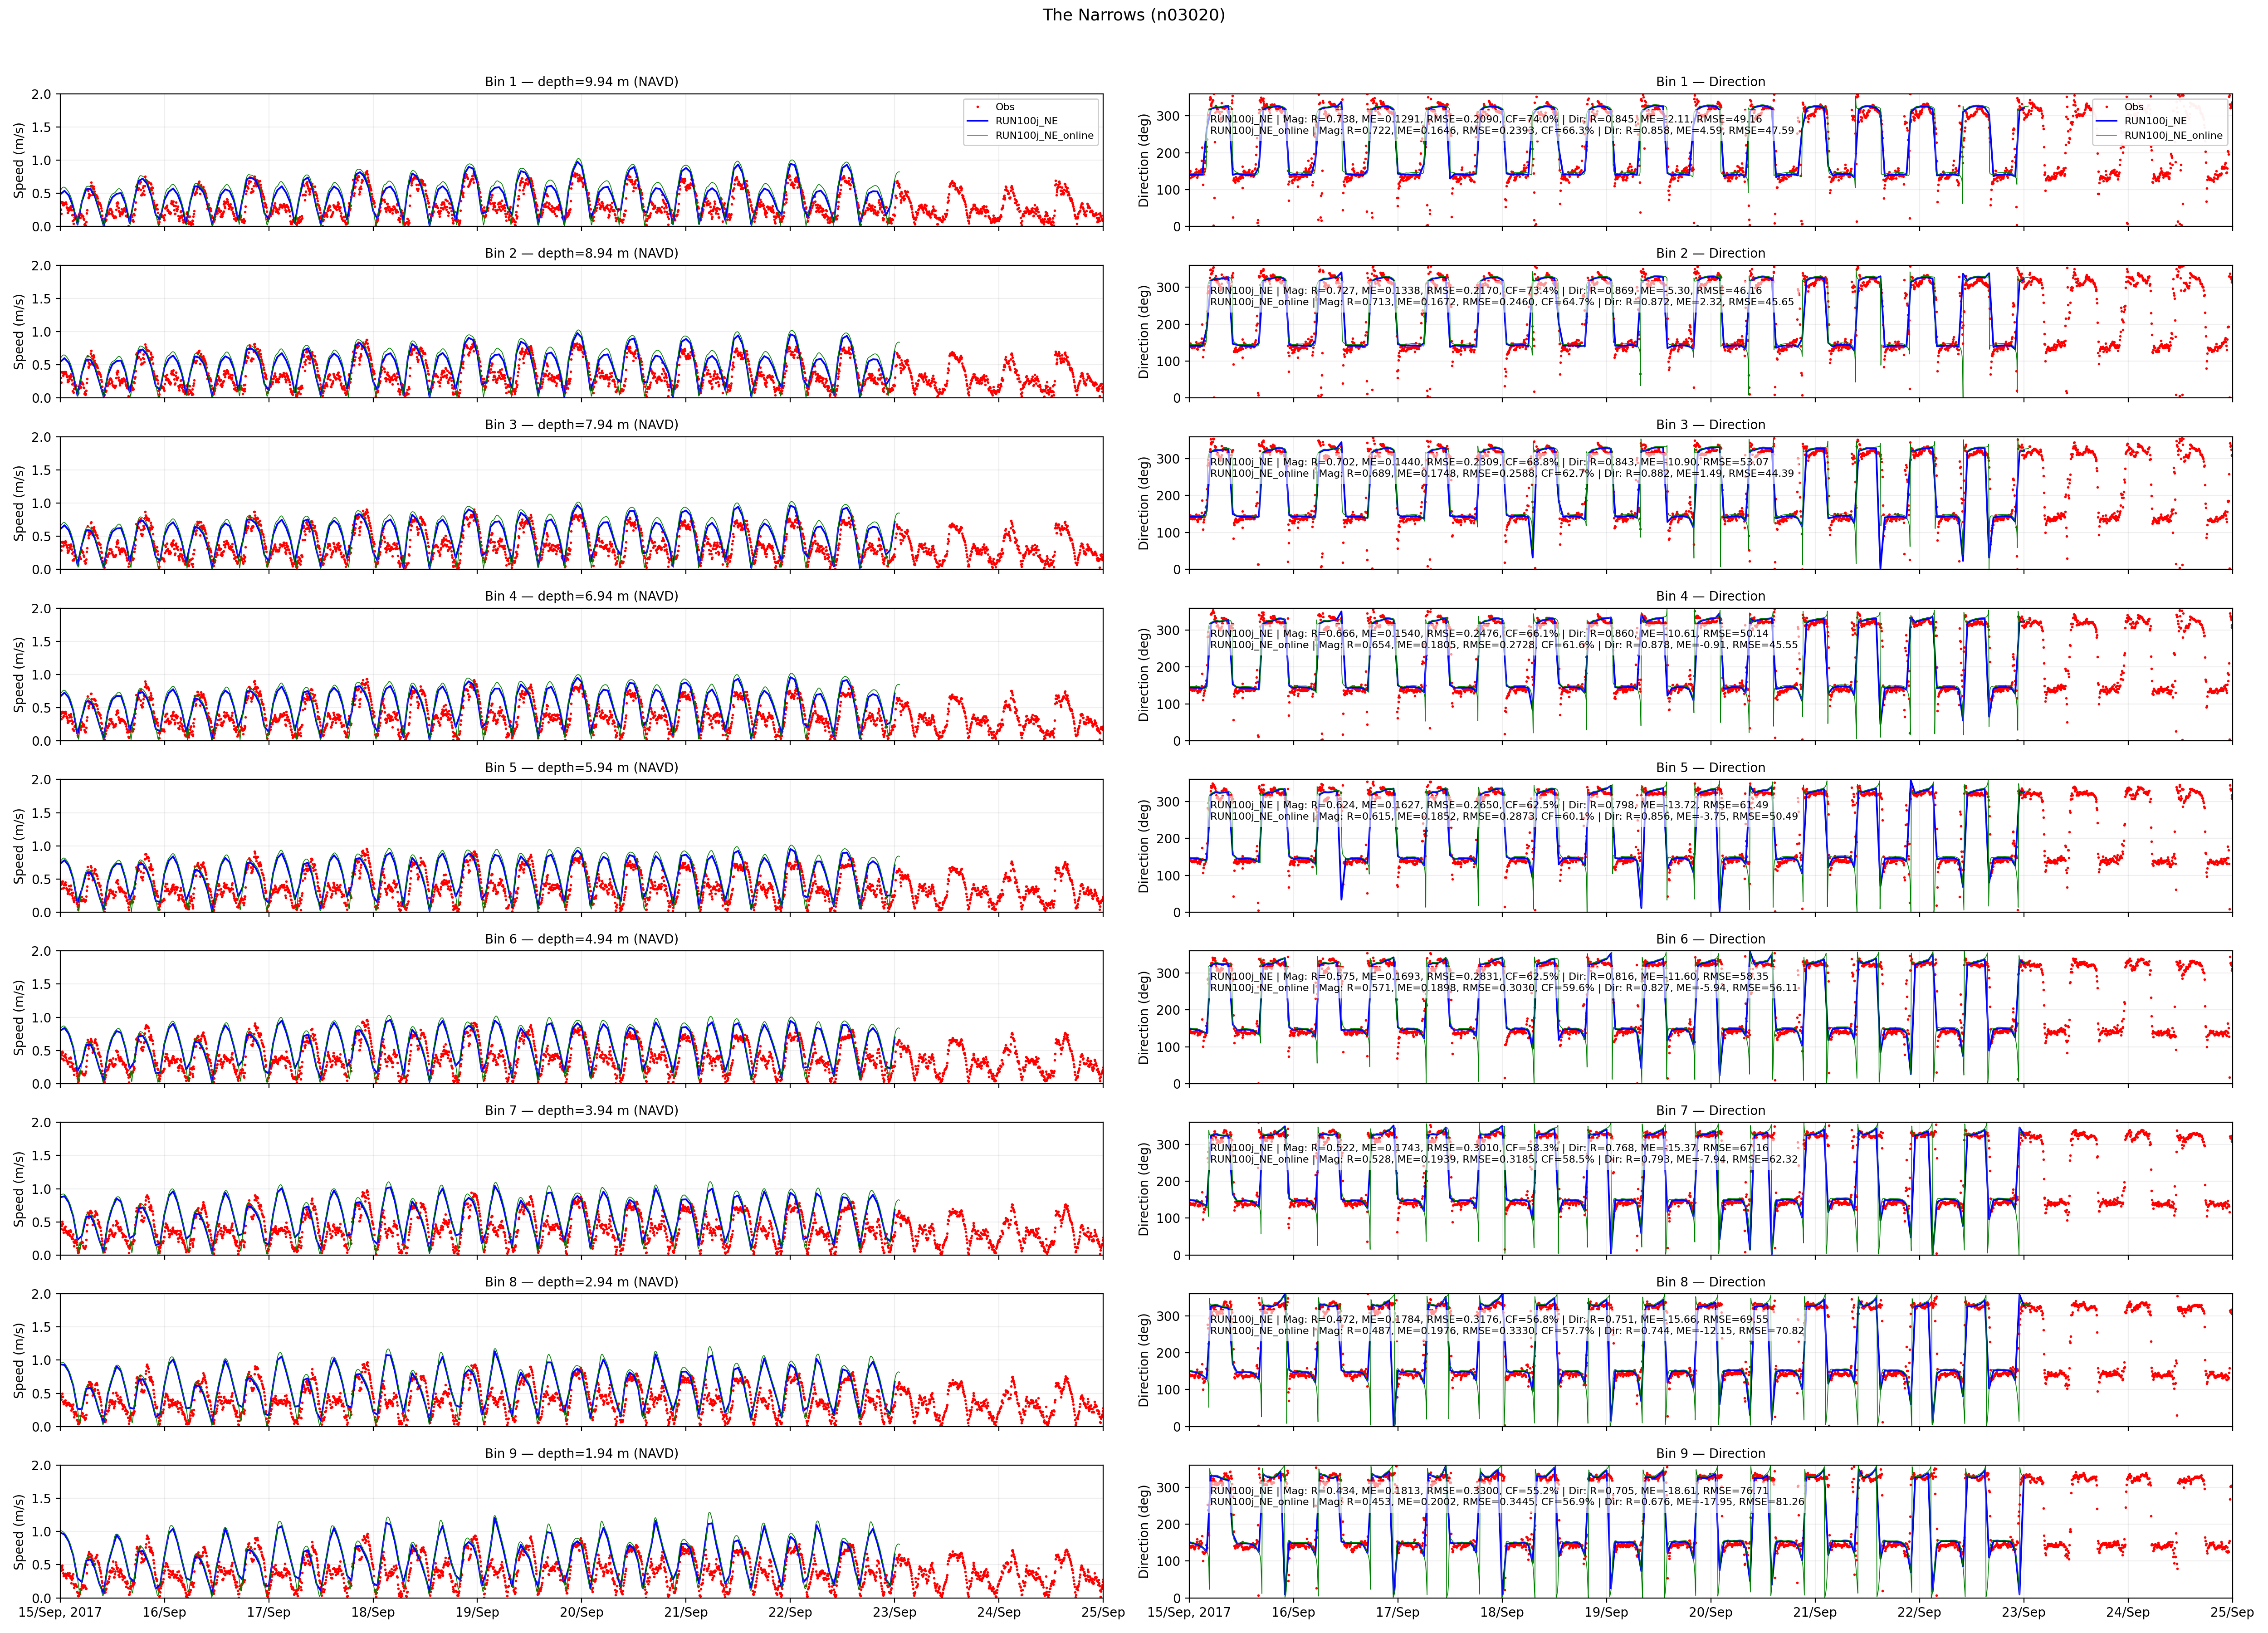Viewport: 2268px width, 1633px height.
Task: Click the "Bin 4 — depth=6.94 m (NAVD)" title
Action: [x=581, y=596]
